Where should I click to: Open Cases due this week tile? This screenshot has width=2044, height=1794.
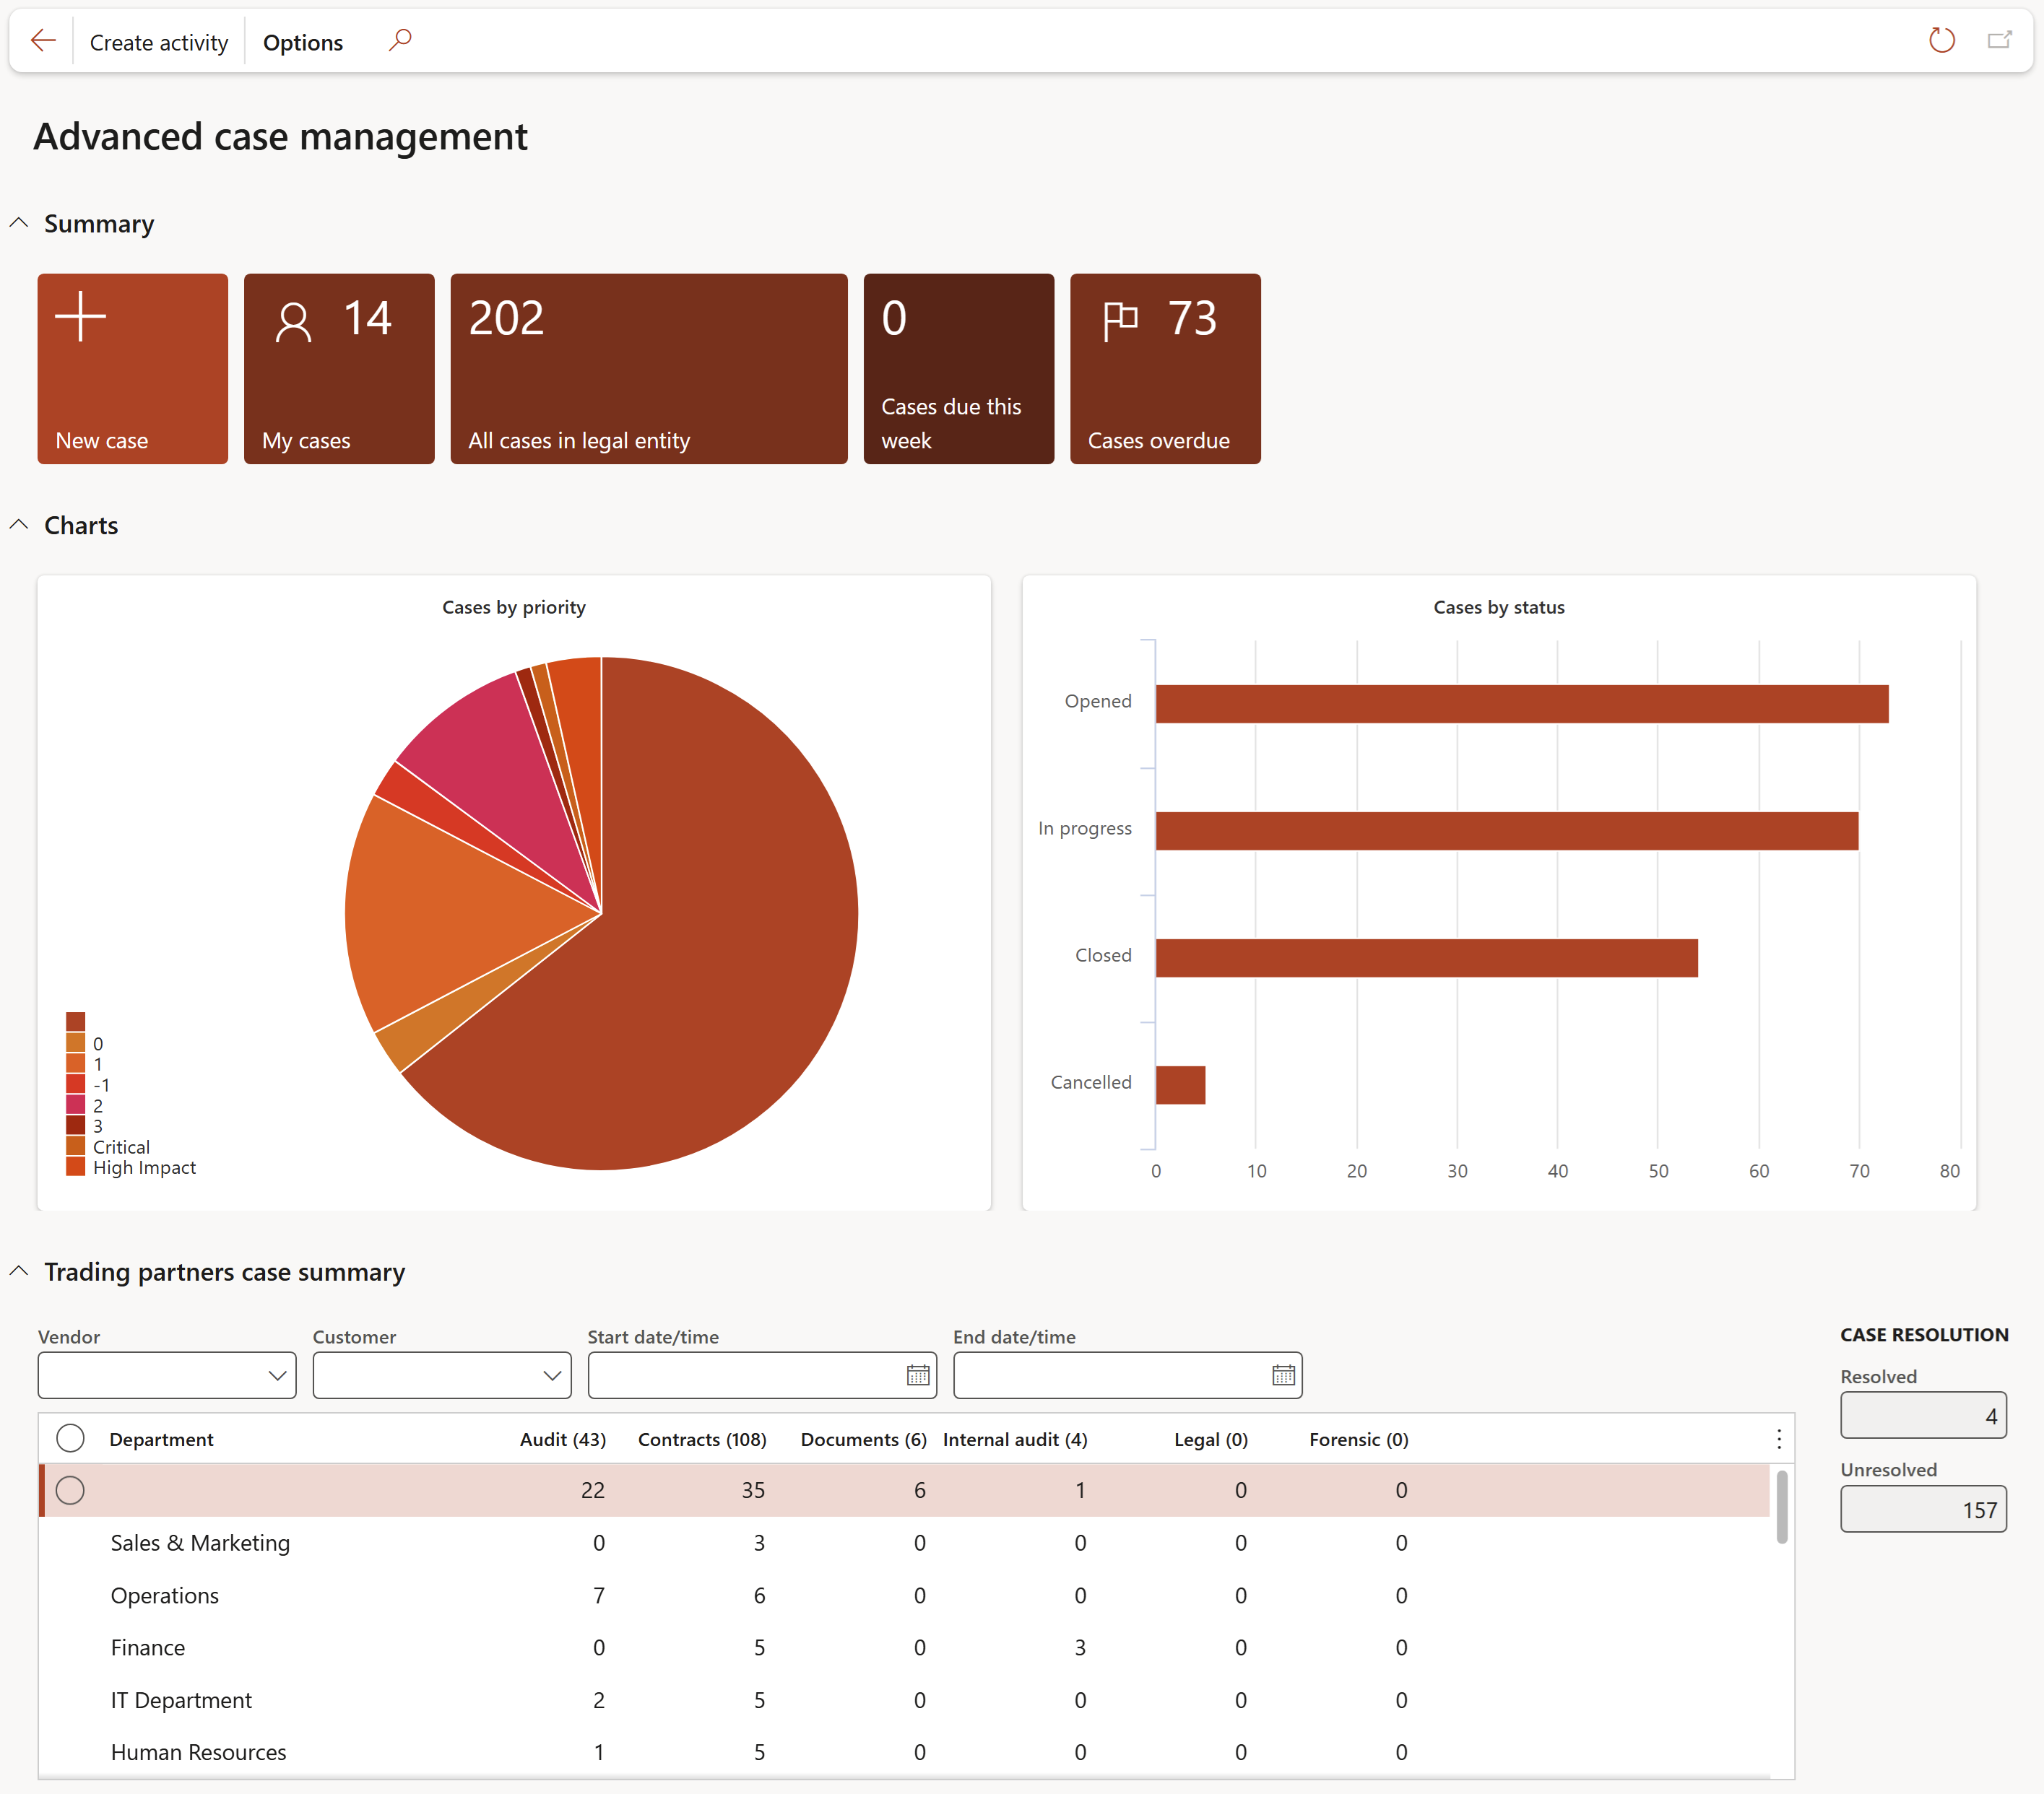959,369
